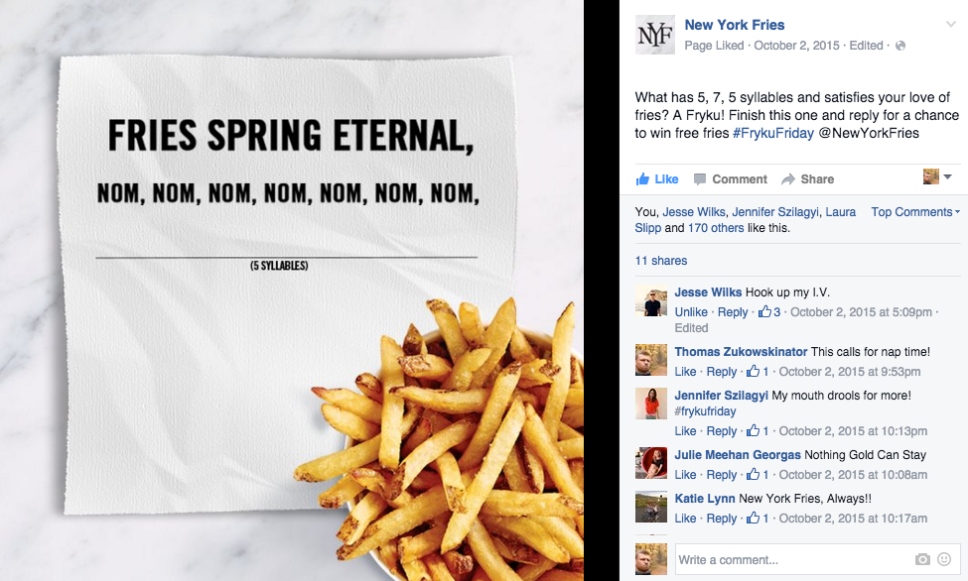Click the NYF page logo avatar
Screen dimensions: 968x581
(655, 35)
